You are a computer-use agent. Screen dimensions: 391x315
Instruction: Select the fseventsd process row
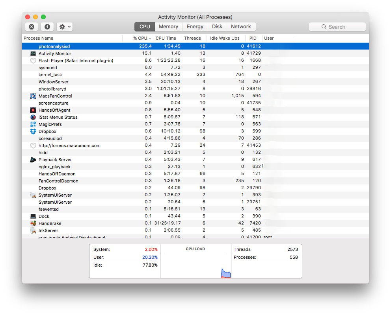(195, 209)
